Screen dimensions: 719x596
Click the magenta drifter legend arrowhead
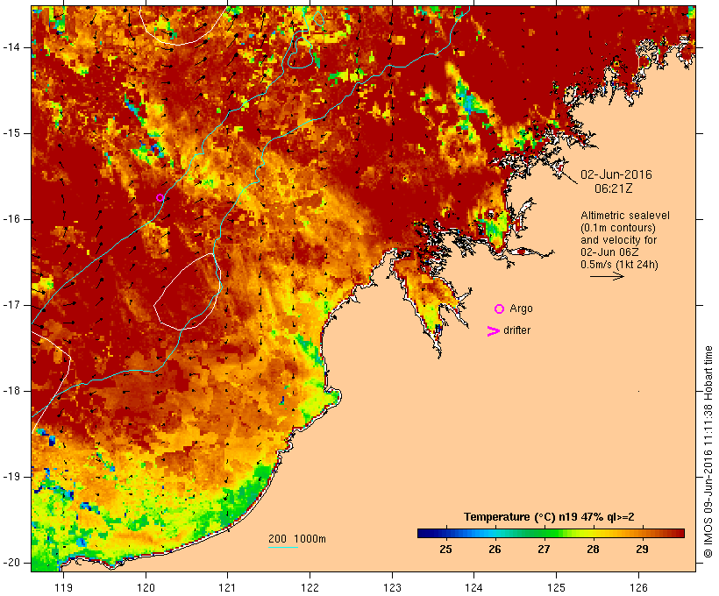pos(494,331)
